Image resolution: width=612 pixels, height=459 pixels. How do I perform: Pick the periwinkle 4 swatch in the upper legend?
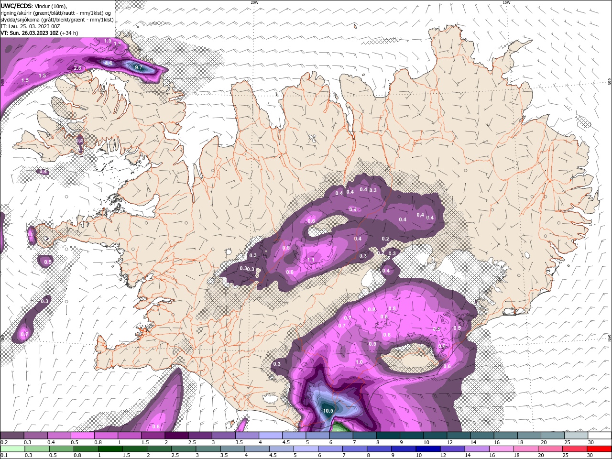click(x=271, y=436)
